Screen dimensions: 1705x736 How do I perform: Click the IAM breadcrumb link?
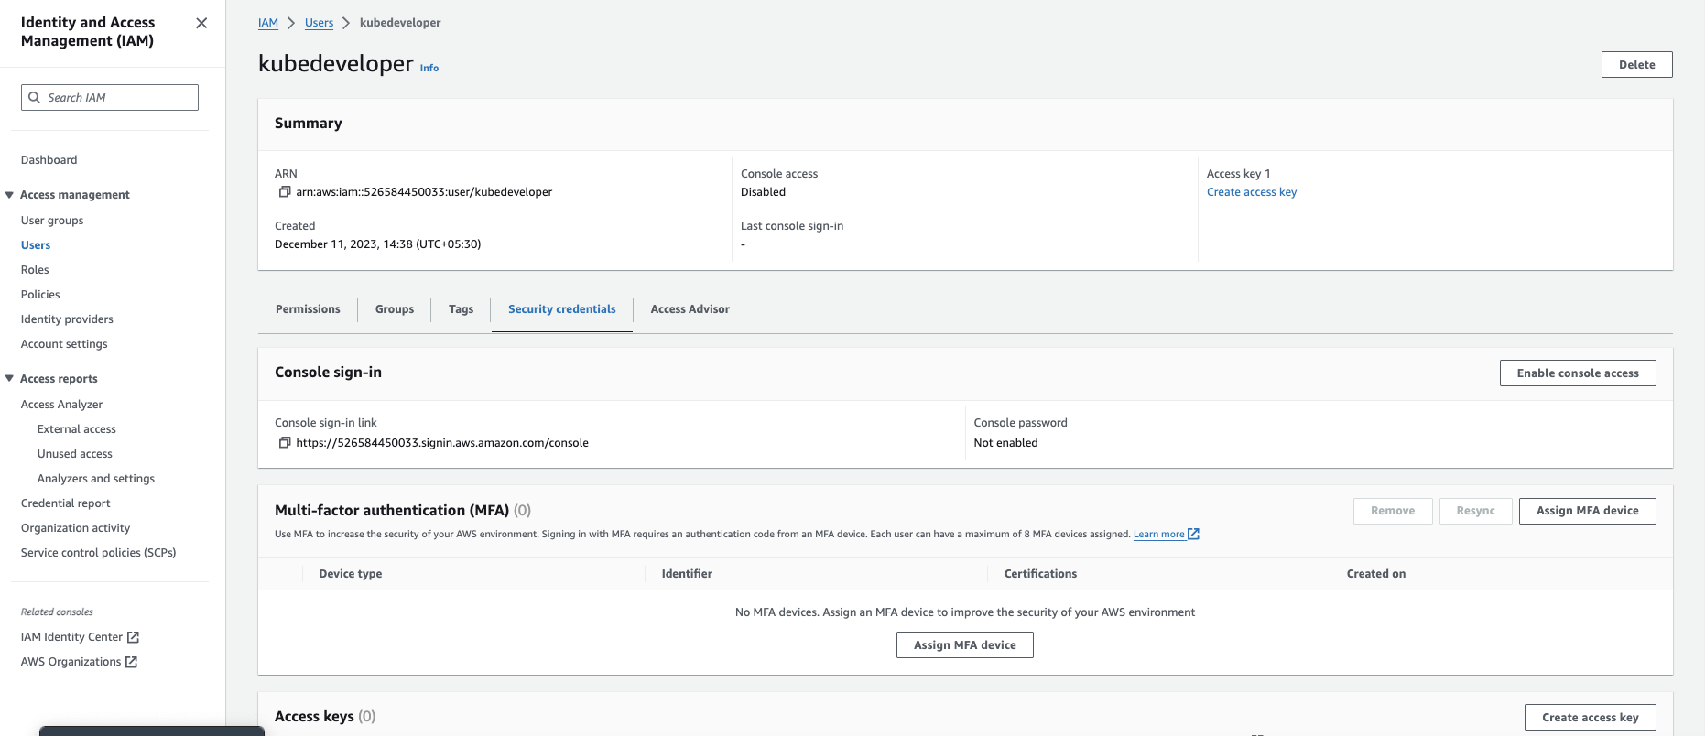(x=268, y=23)
